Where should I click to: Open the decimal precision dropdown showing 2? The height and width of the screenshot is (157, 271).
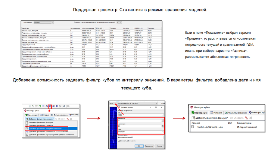click(119, 23)
